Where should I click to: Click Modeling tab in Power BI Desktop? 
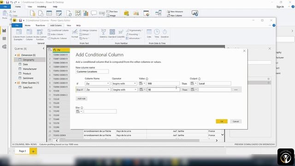[x=41, y=6]
